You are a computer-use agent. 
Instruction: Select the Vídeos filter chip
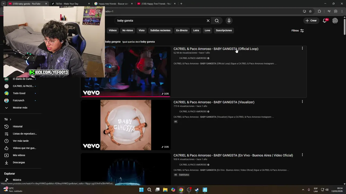coord(113,30)
